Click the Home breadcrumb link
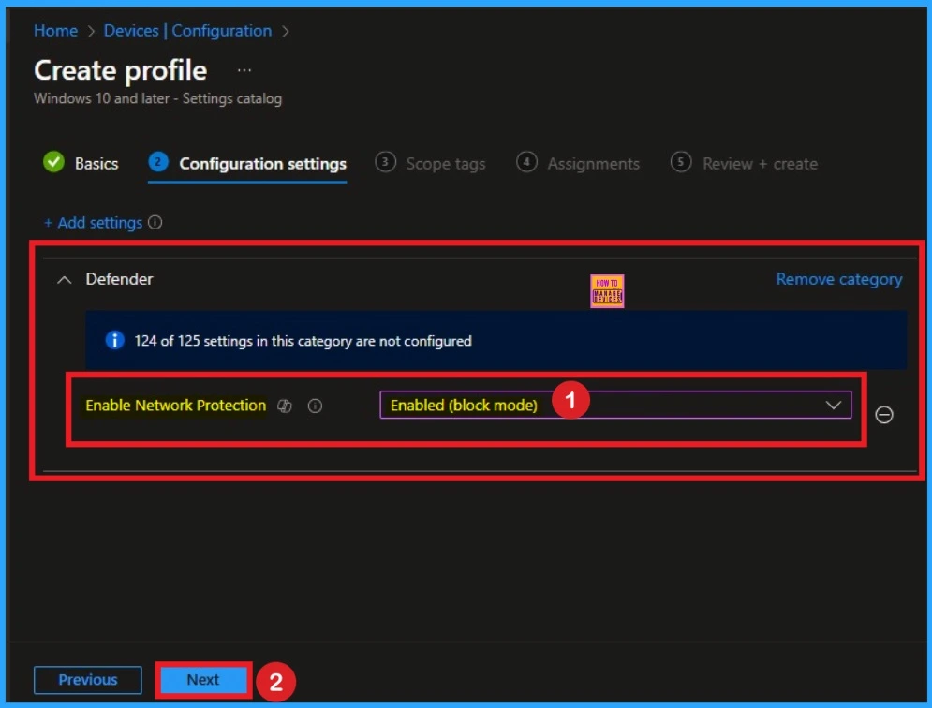 click(55, 31)
